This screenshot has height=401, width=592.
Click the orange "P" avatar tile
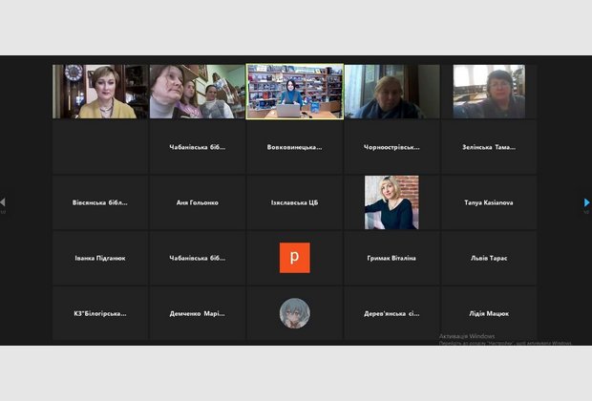(x=294, y=258)
